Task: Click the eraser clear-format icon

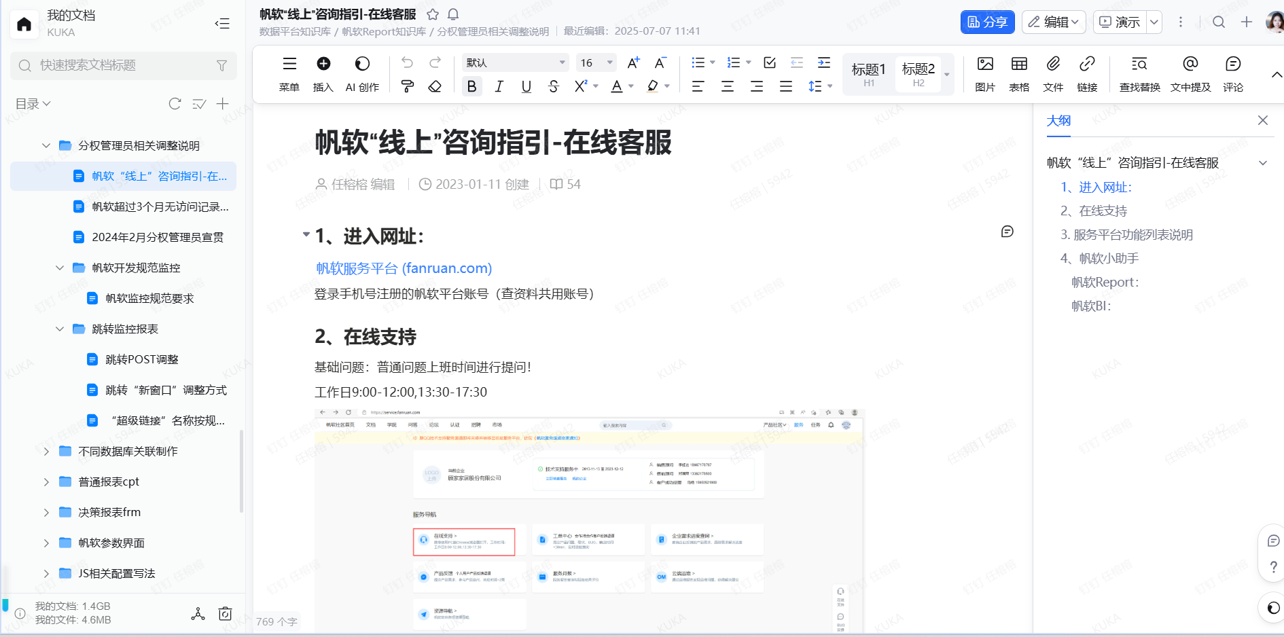Action: tap(435, 86)
